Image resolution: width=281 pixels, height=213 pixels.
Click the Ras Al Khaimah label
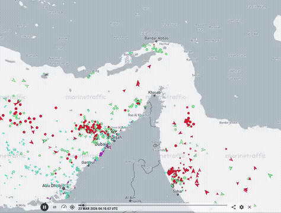pos(139,115)
